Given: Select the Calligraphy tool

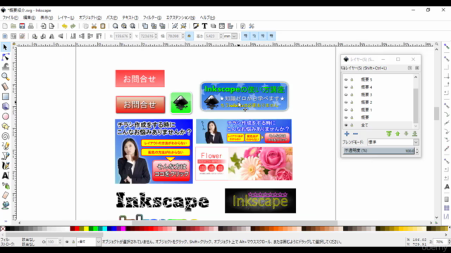Looking at the screenshot, I should click(5, 166).
